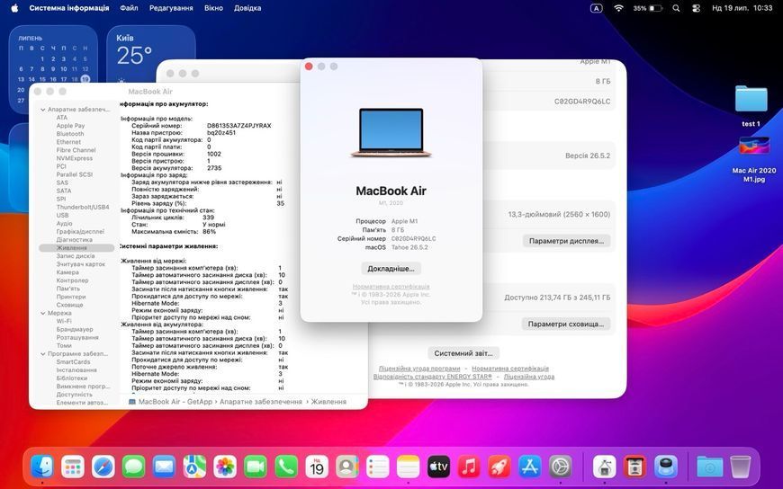
Task: Select Графіка/дисплеї in the sidebar
Action: [x=80, y=232]
